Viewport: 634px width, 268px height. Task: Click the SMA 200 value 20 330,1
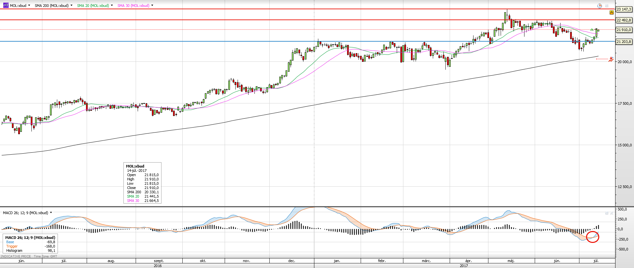coord(151,192)
